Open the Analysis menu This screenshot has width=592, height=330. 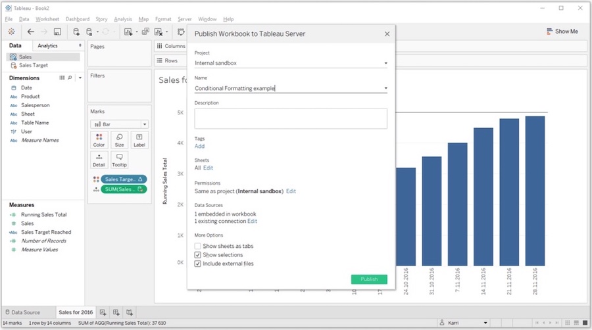pyautogui.click(x=123, y=19)
